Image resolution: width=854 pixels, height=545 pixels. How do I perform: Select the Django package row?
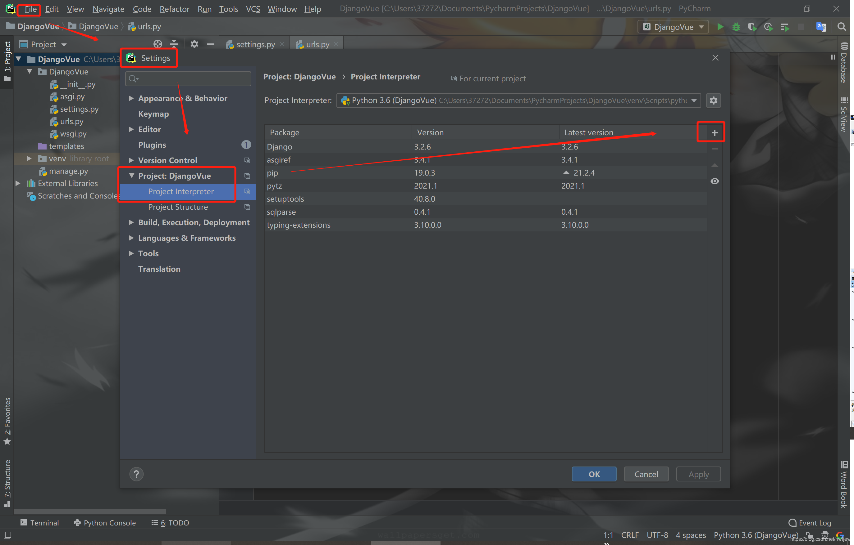[x=486, y=147]
